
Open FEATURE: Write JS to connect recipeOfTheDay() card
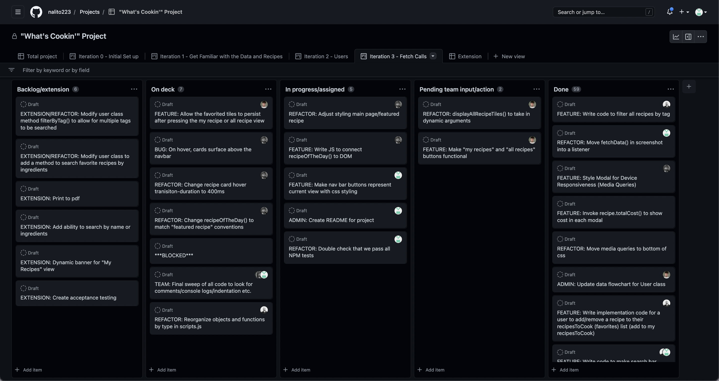click(x=345, y=148)
